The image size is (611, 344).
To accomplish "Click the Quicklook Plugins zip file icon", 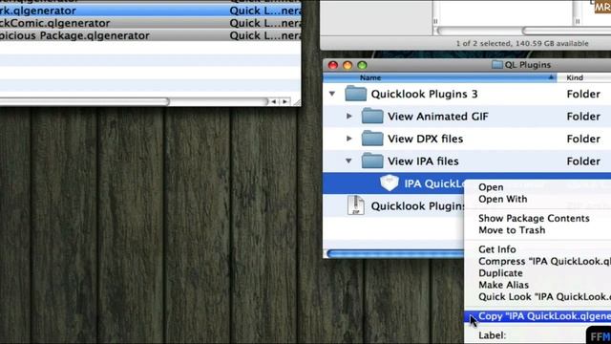I will click(x=356, y=205).
